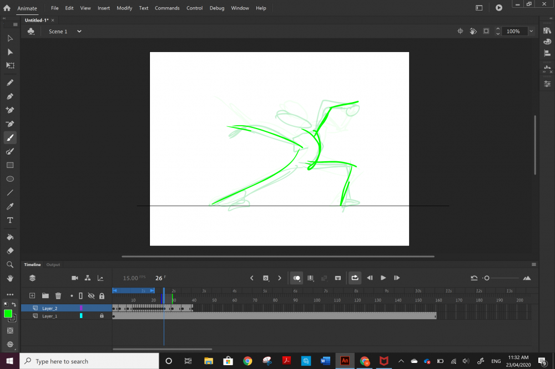This screenshot has height=369, width=555.
Task: Pick the Text tool
Action: [x=10, y=221]
